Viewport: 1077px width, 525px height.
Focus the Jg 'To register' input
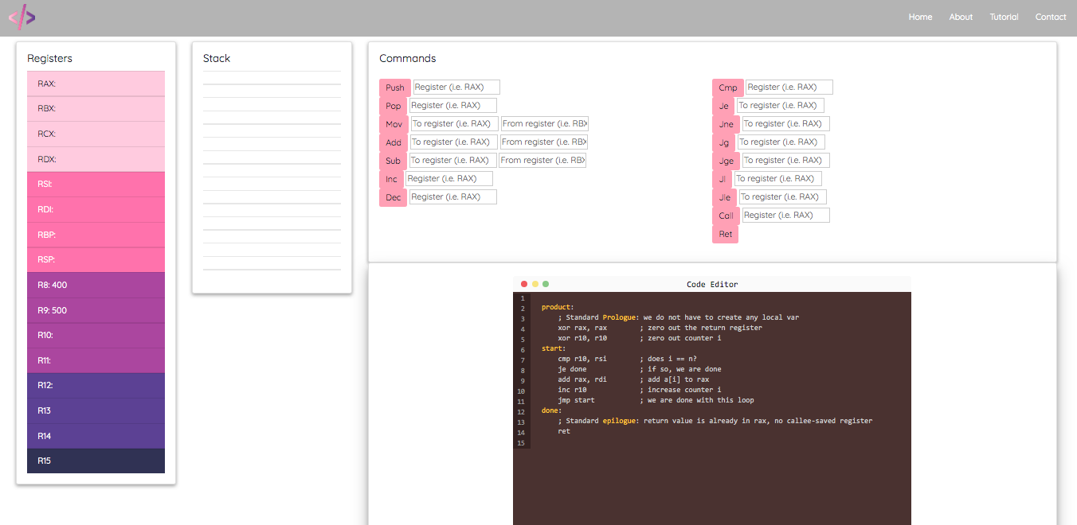click(x=781, y=142)
